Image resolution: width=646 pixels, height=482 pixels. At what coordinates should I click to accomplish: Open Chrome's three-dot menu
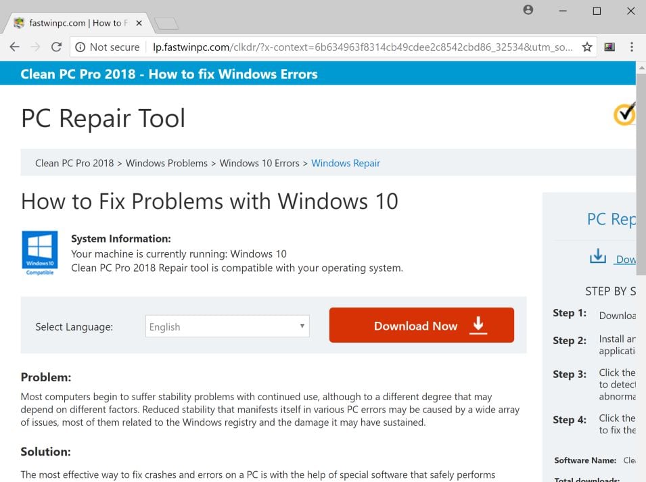click(631, 47)
